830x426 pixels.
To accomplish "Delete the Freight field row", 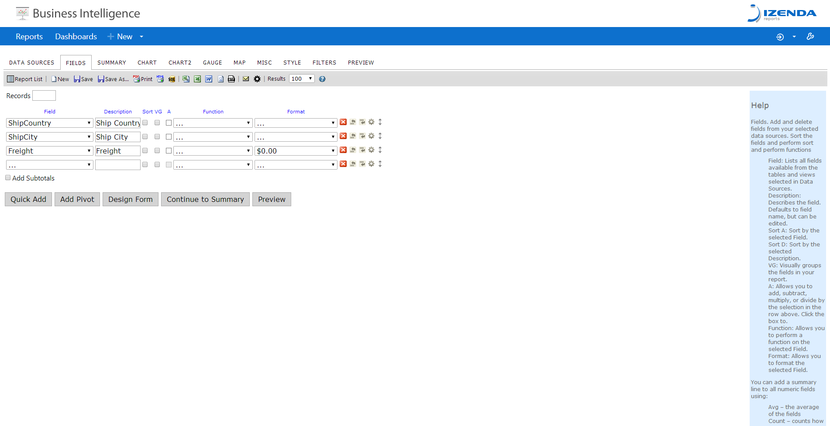I will (343, 150).
